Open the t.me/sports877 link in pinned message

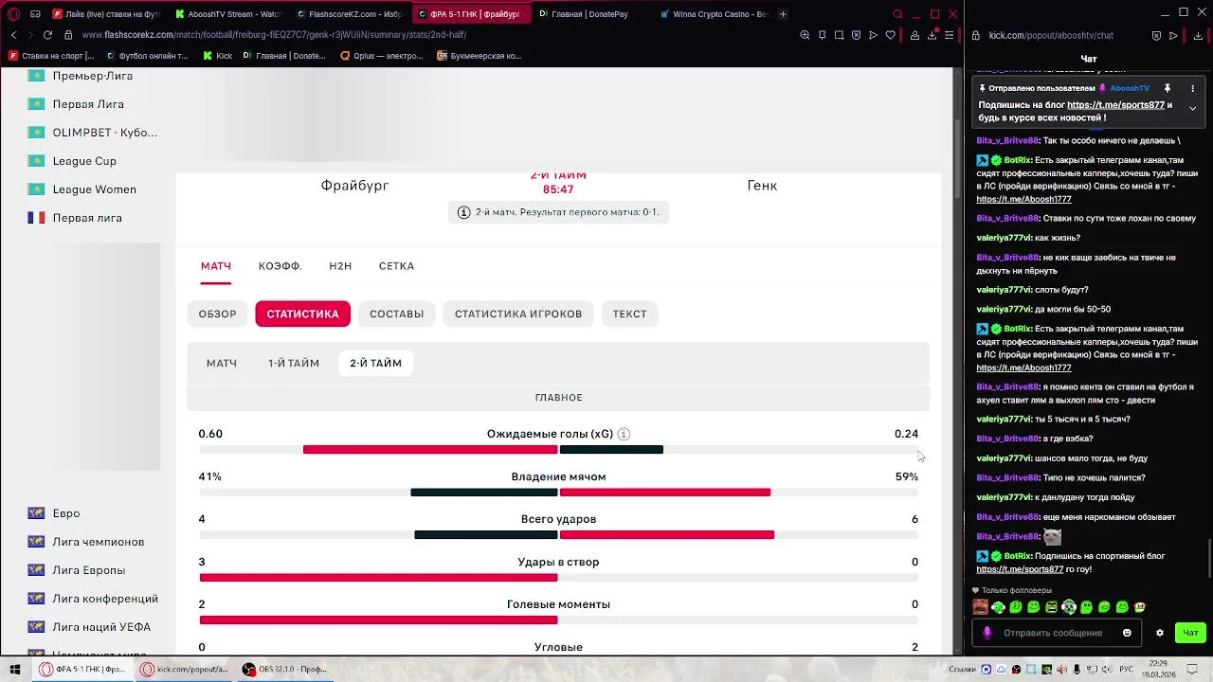1115,105
